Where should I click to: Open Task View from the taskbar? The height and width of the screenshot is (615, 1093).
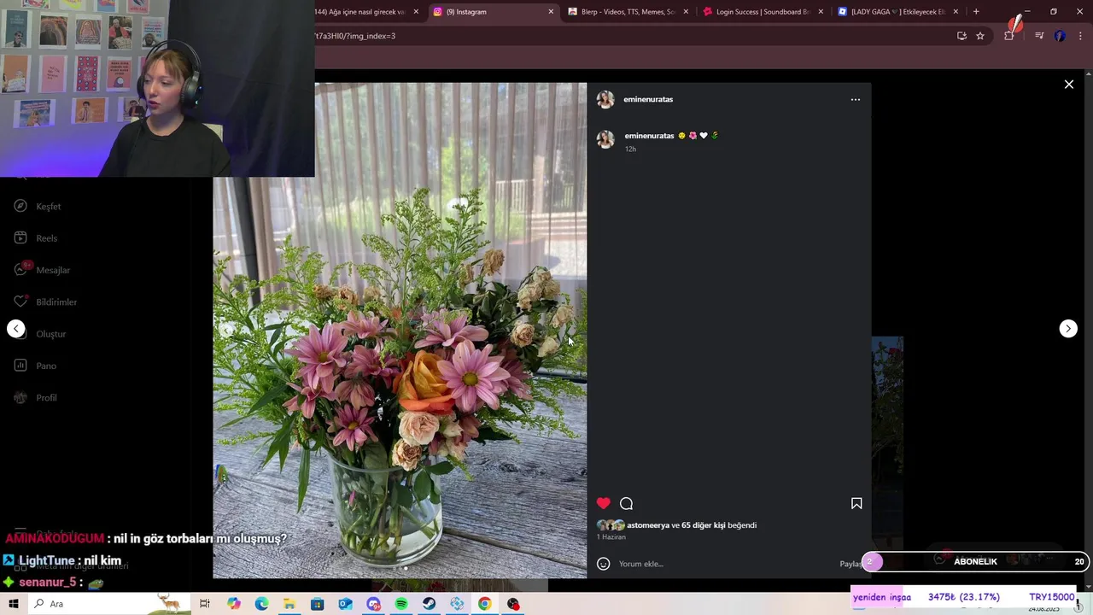205,604
